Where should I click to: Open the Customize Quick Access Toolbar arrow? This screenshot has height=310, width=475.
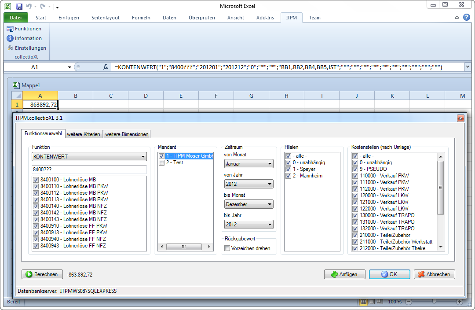click(x=57, y=7)
